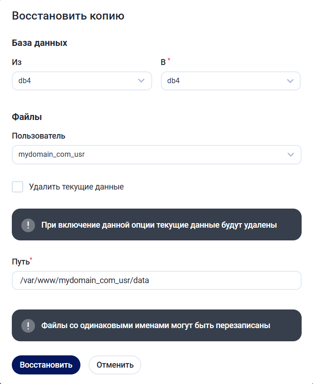The width and height of the screenshot is (313, 384).
Task: Click the 'База данных' section heading
Action: [40, 43]
